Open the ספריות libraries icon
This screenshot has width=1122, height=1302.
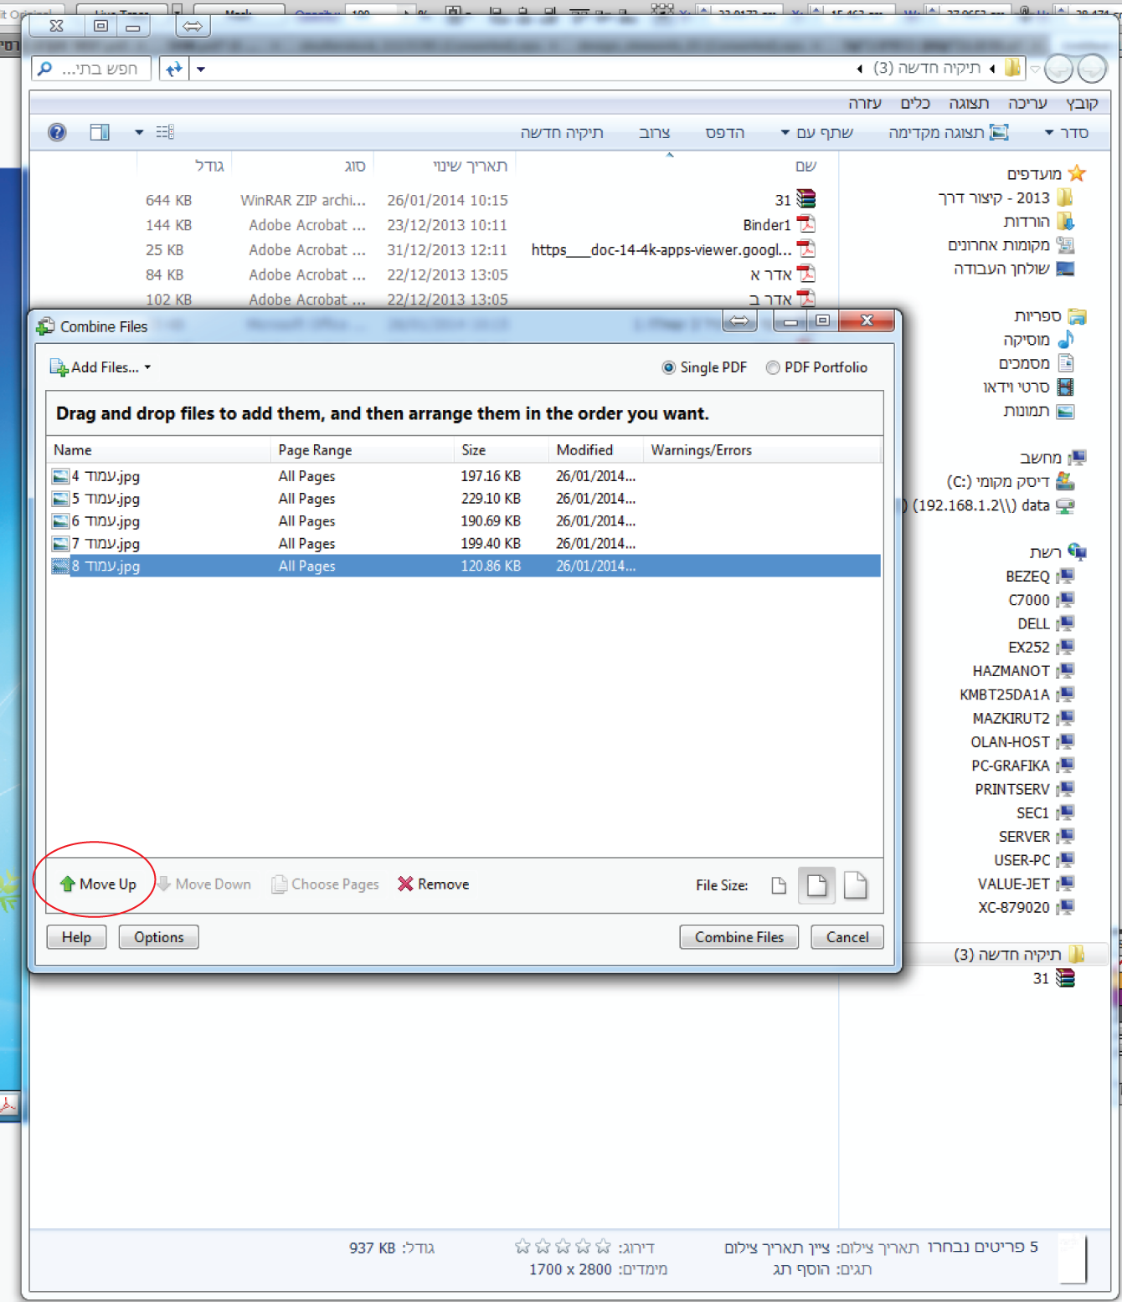tap(1077, 316)
